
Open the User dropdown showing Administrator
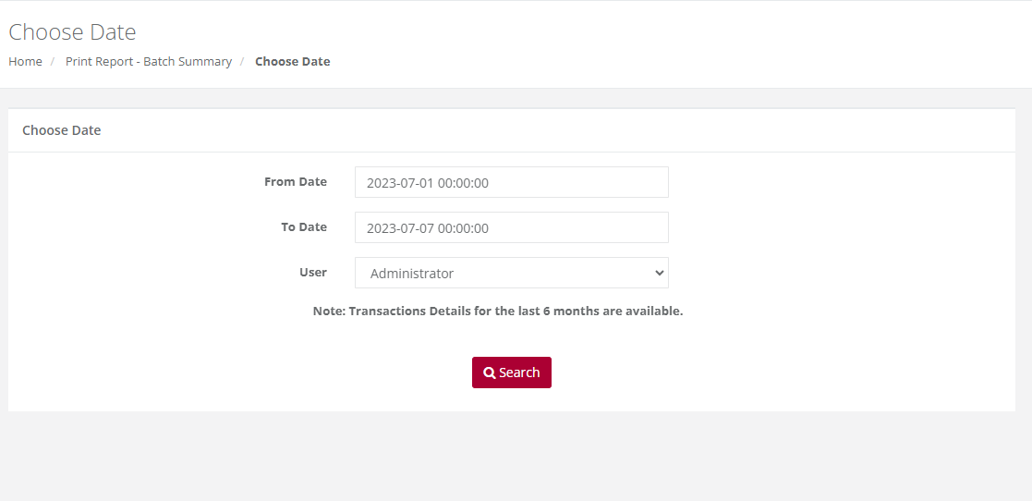pyautogui.click(x=512, y=273)
